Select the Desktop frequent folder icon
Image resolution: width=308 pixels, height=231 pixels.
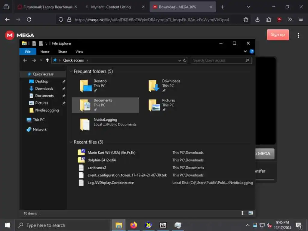click(86, 86)
